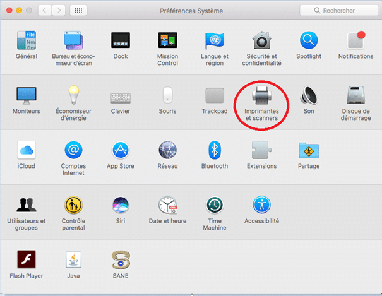Click the show all grid button
Viewport: 382px width, 296px height.
(x=79, y=11)
